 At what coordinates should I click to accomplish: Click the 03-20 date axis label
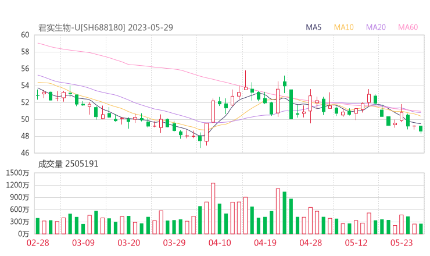[129, 243]
